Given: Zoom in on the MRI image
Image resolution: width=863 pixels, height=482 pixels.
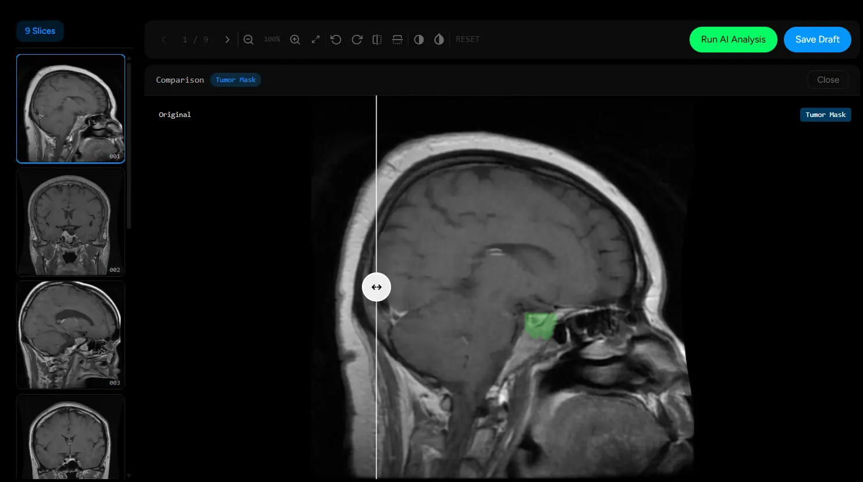Looking at the screenshot, I should pos(295,40).
